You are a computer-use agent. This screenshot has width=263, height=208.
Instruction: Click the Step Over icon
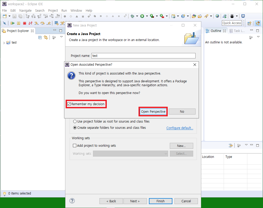[x=43, y=23]
